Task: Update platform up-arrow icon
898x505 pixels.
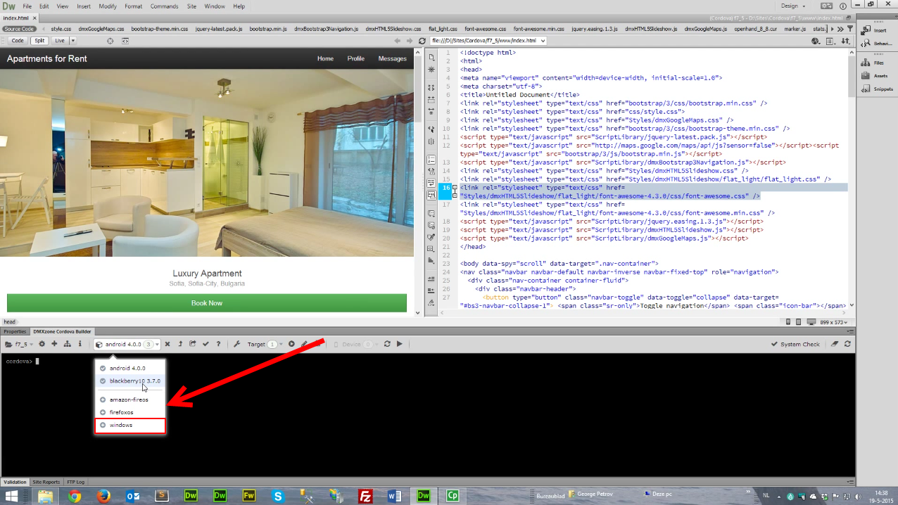Action: point(180,344)
